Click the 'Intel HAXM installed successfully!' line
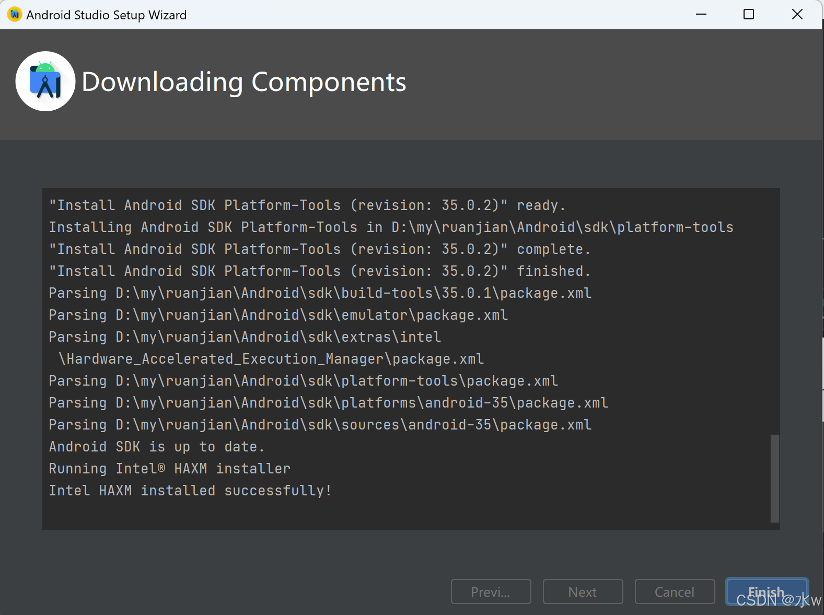Image resolution: width=824 pixels, height=615 pixels. tap(190, 490)
